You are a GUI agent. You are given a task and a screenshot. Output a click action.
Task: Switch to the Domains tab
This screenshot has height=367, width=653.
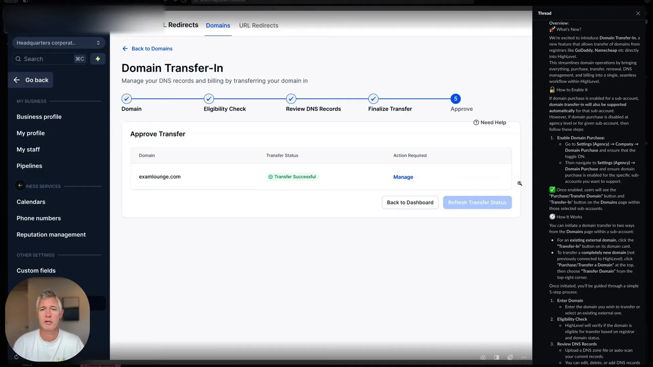coord(218,25)
